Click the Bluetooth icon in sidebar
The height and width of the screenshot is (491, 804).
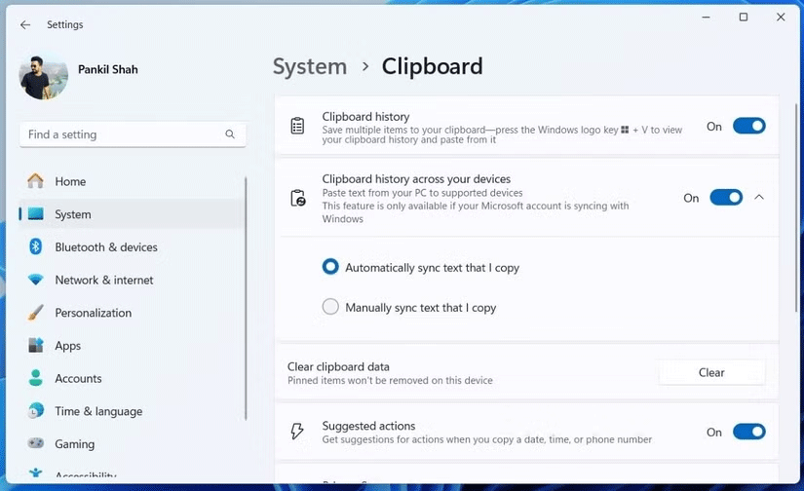(35, 246)
